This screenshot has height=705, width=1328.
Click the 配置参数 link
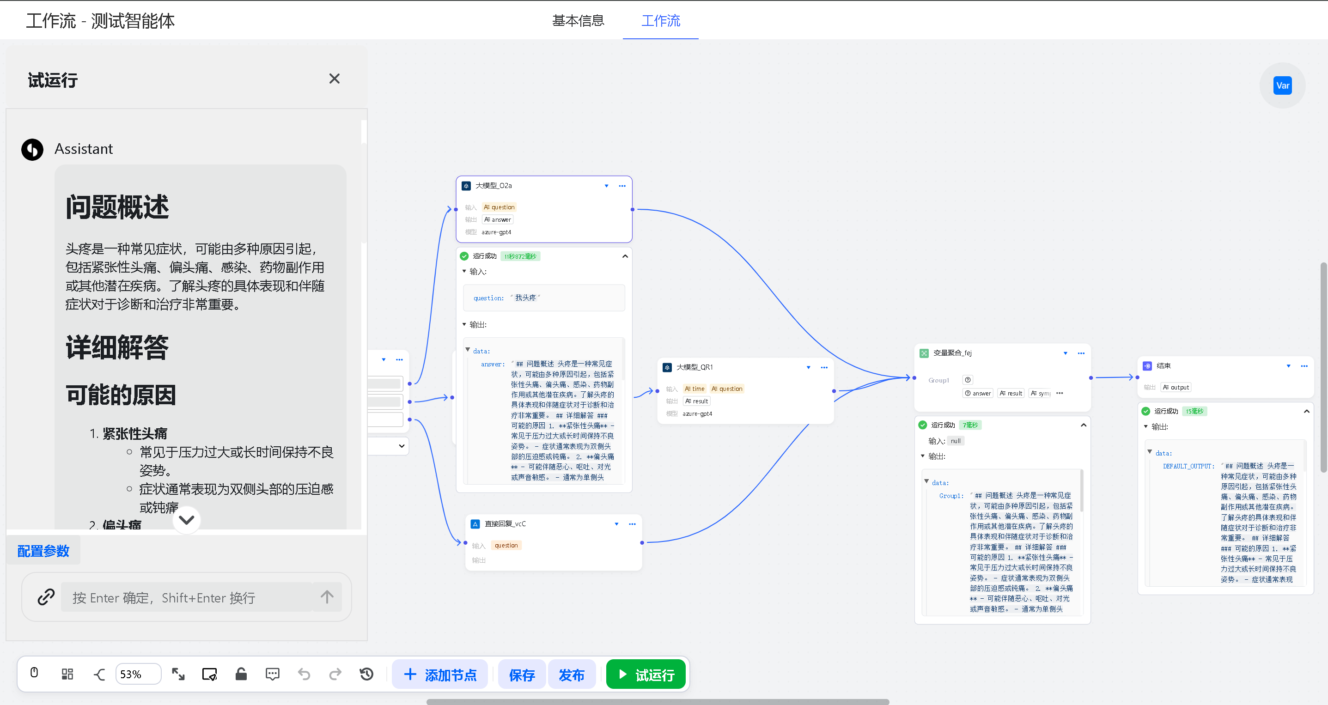[43, 551]
